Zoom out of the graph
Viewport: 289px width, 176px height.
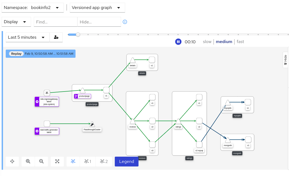click(x=41, y=162)
